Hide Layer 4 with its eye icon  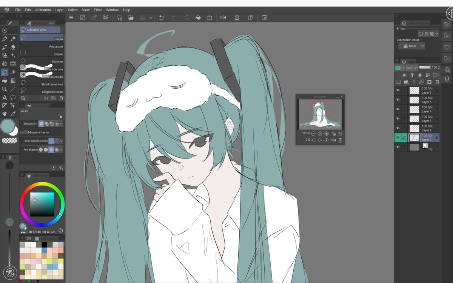[x=398, y=109]
